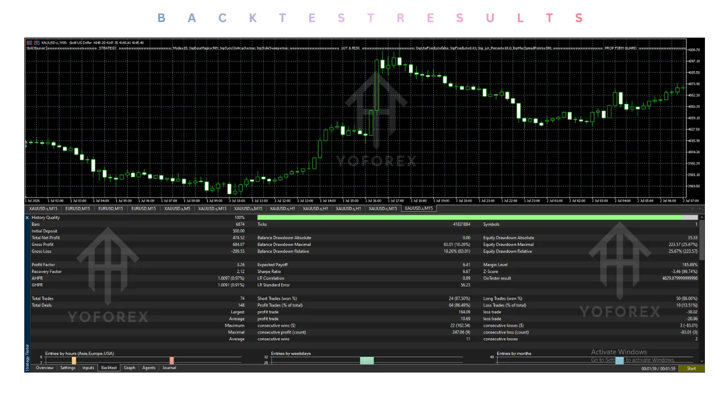
Task: Select the Symbols value 1
Action: click(696, 224)
